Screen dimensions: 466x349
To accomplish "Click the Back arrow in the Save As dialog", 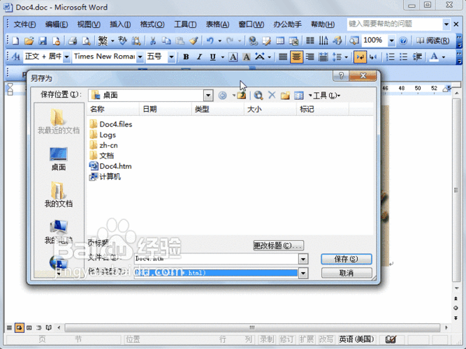I will point(223,95).
